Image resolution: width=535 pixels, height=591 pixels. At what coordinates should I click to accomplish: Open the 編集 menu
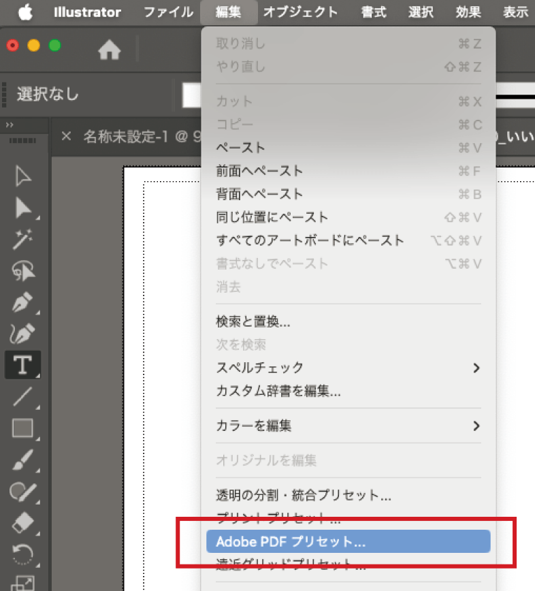pos(228,12)
